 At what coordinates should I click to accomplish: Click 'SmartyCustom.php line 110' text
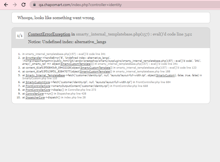click(40, 78)
